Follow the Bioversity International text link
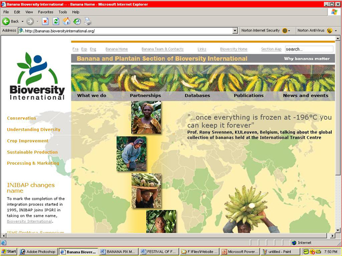 tap(29, 221)
